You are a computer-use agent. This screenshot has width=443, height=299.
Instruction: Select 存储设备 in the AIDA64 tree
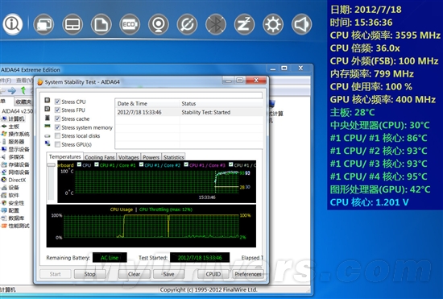pyautogui.click(x=19, y=164)
